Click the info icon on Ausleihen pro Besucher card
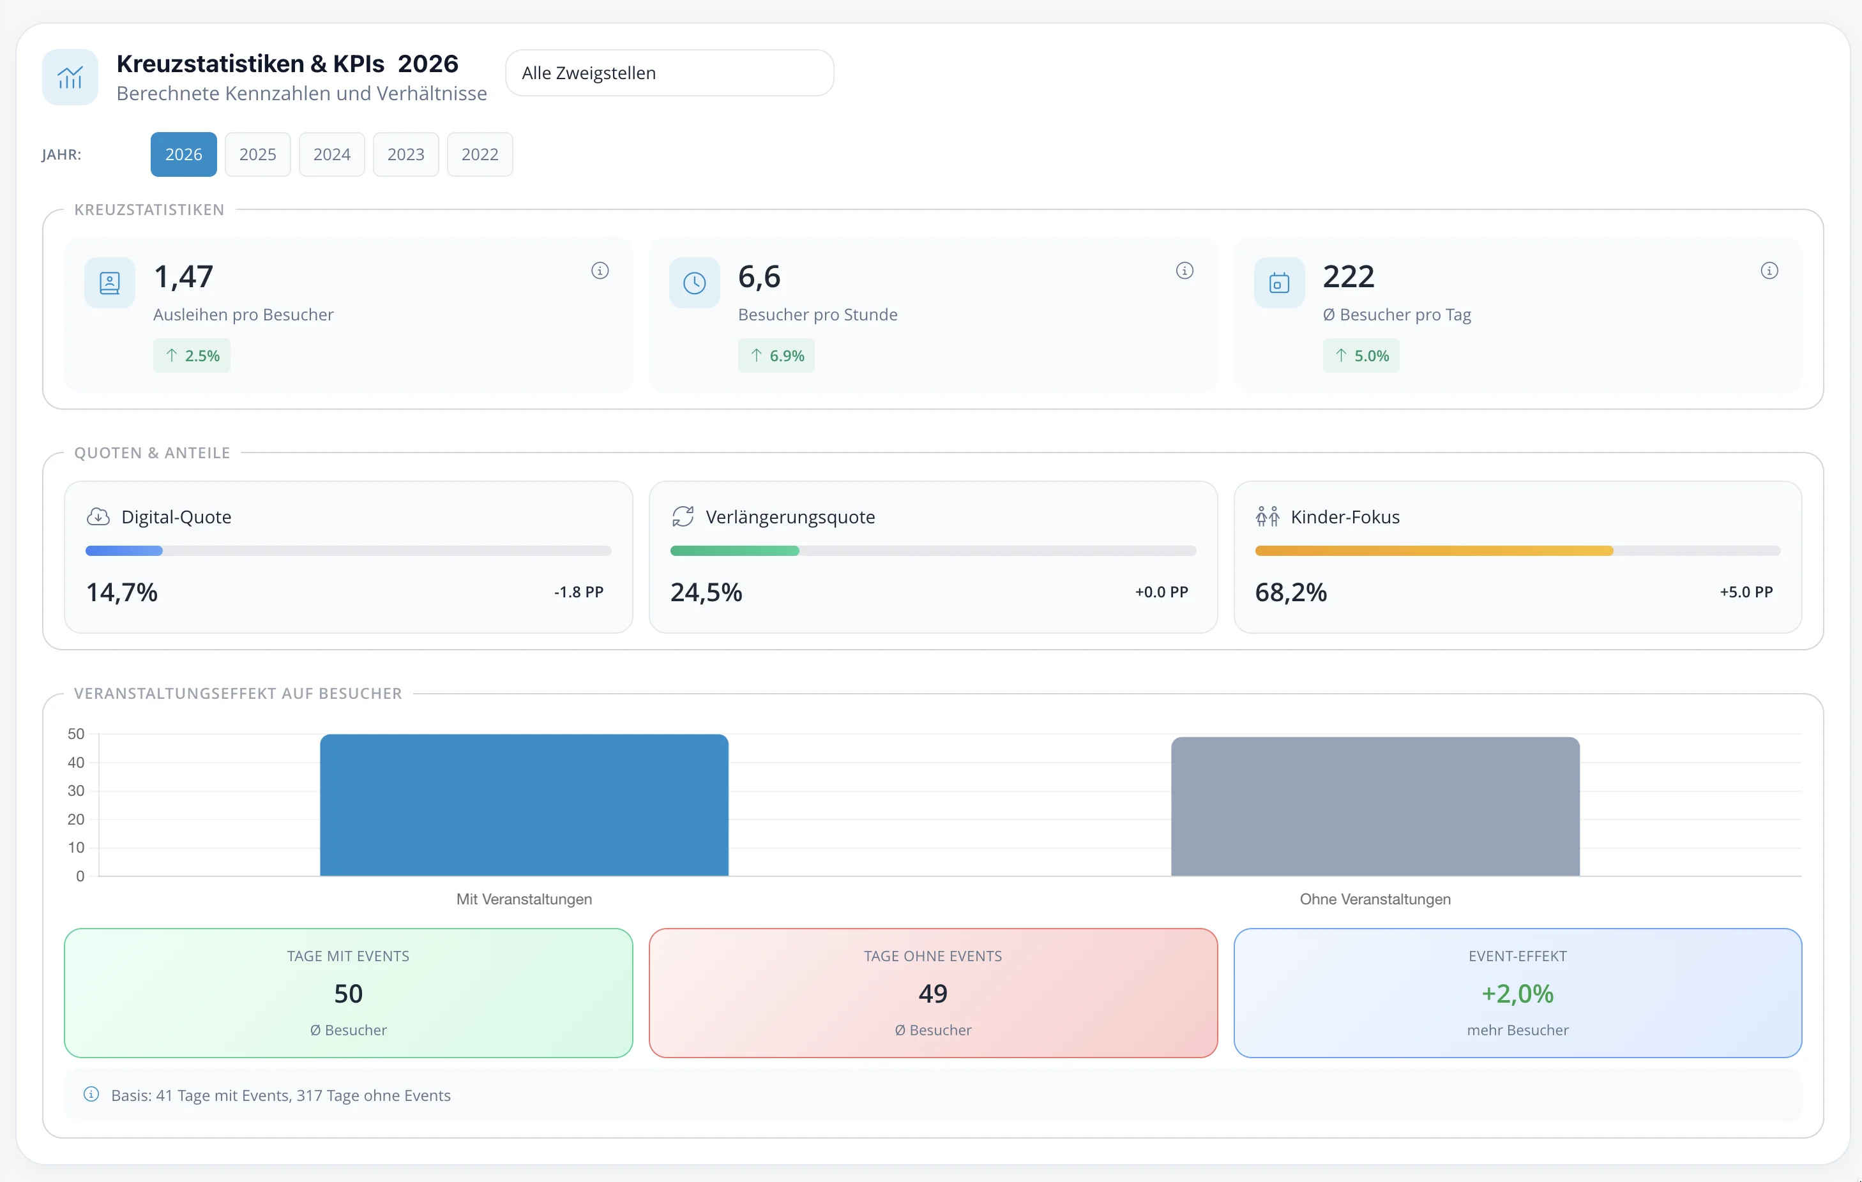This screenshot has height=1182, width=1862. point(601,271)
